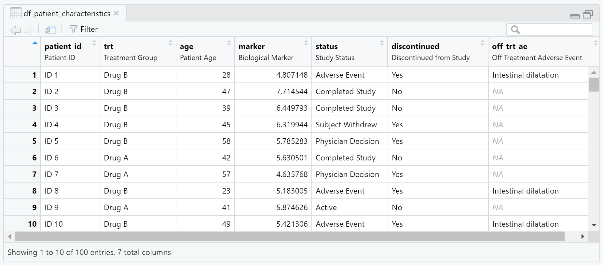Click the back navigation arrow icon
This screenshot has height=265, width=603.
[x=15, y=30]
